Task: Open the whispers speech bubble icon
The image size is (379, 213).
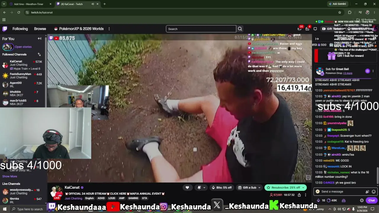Action: 315,29
